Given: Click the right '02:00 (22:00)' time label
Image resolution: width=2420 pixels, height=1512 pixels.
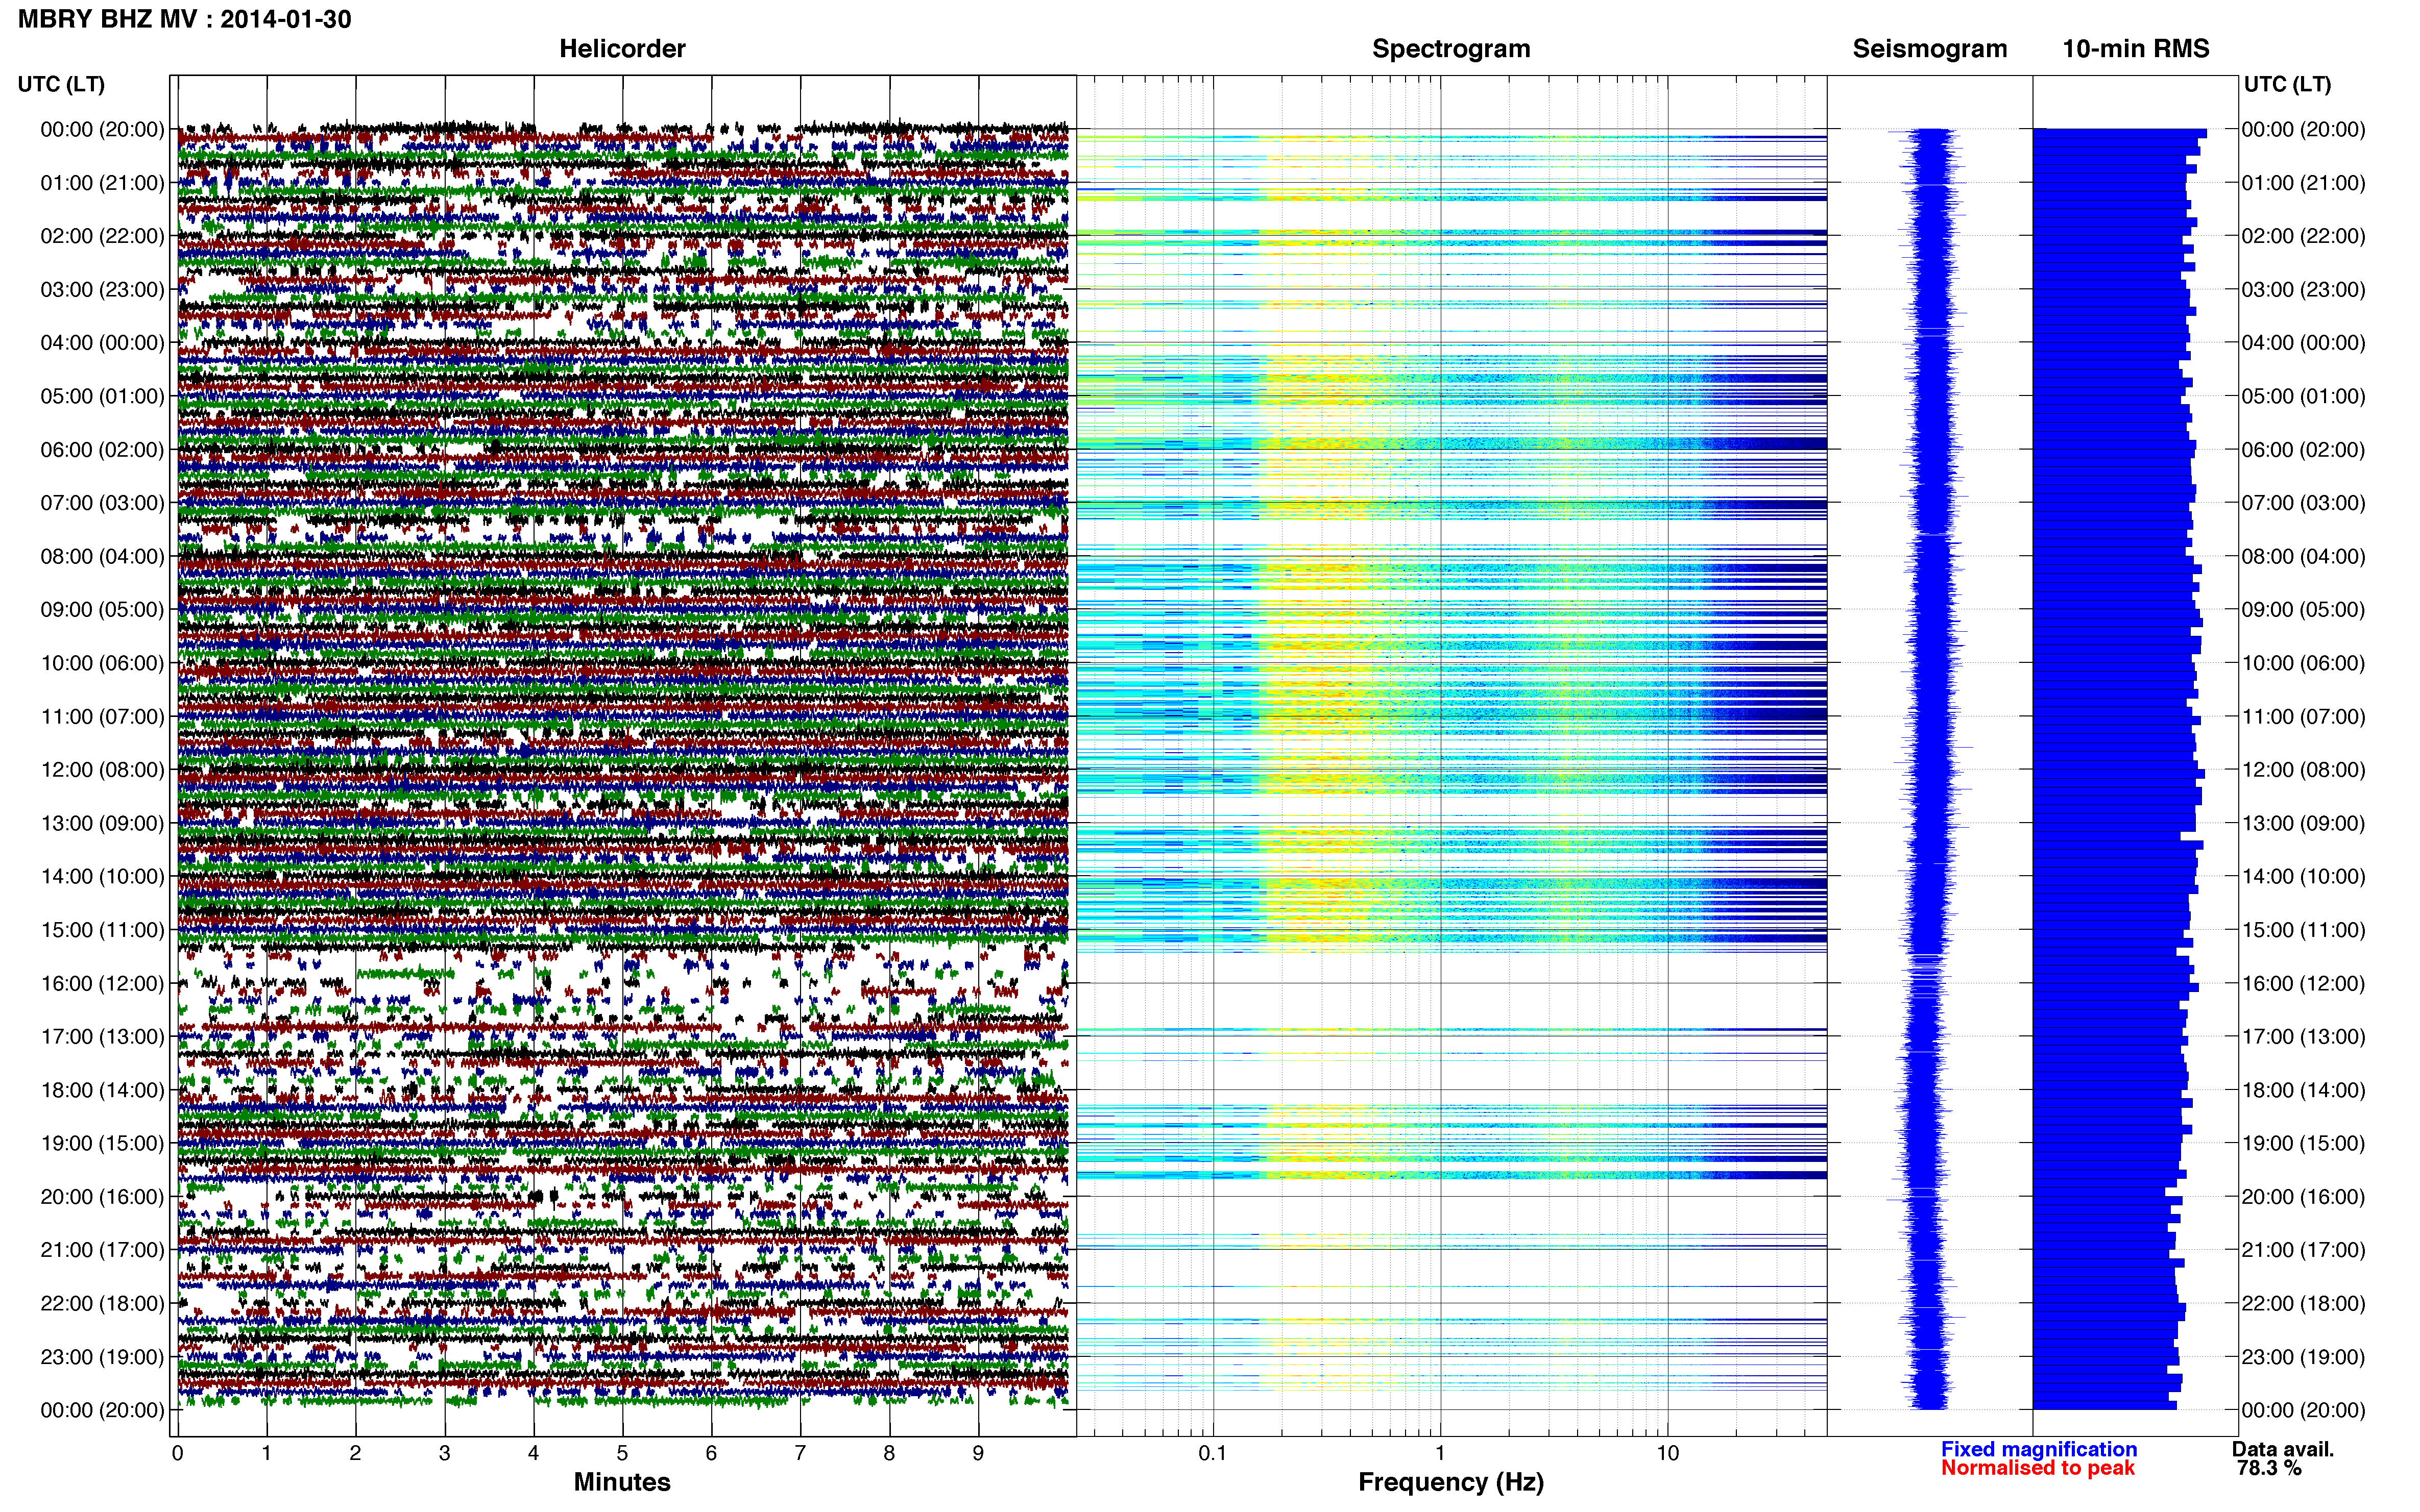Looking at the screenshot, I should tap(2303, 236).
